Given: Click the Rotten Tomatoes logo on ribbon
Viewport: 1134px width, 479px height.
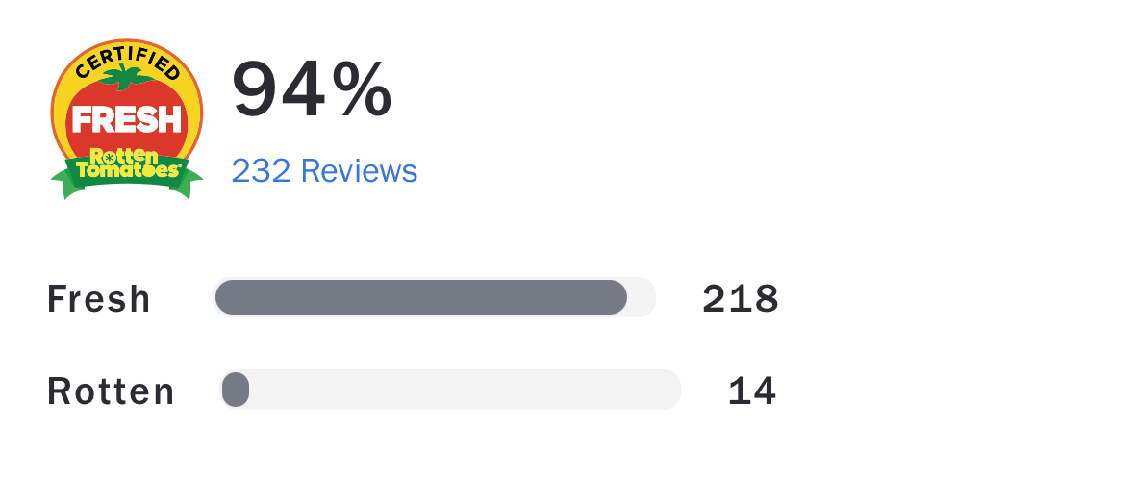Looking at the screenshot, I should tap(126, 163).
